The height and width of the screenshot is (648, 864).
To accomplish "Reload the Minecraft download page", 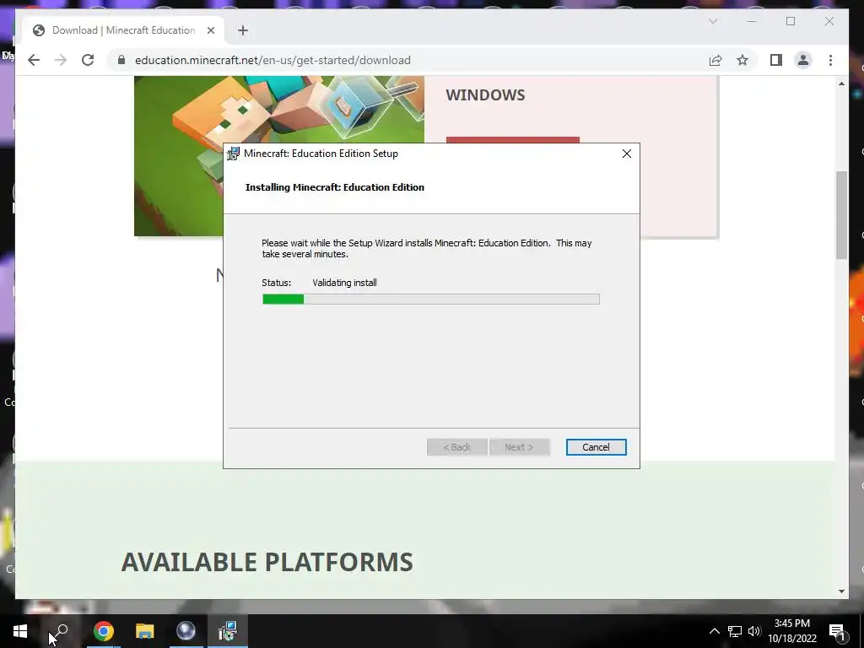I will tap(88, 60).
